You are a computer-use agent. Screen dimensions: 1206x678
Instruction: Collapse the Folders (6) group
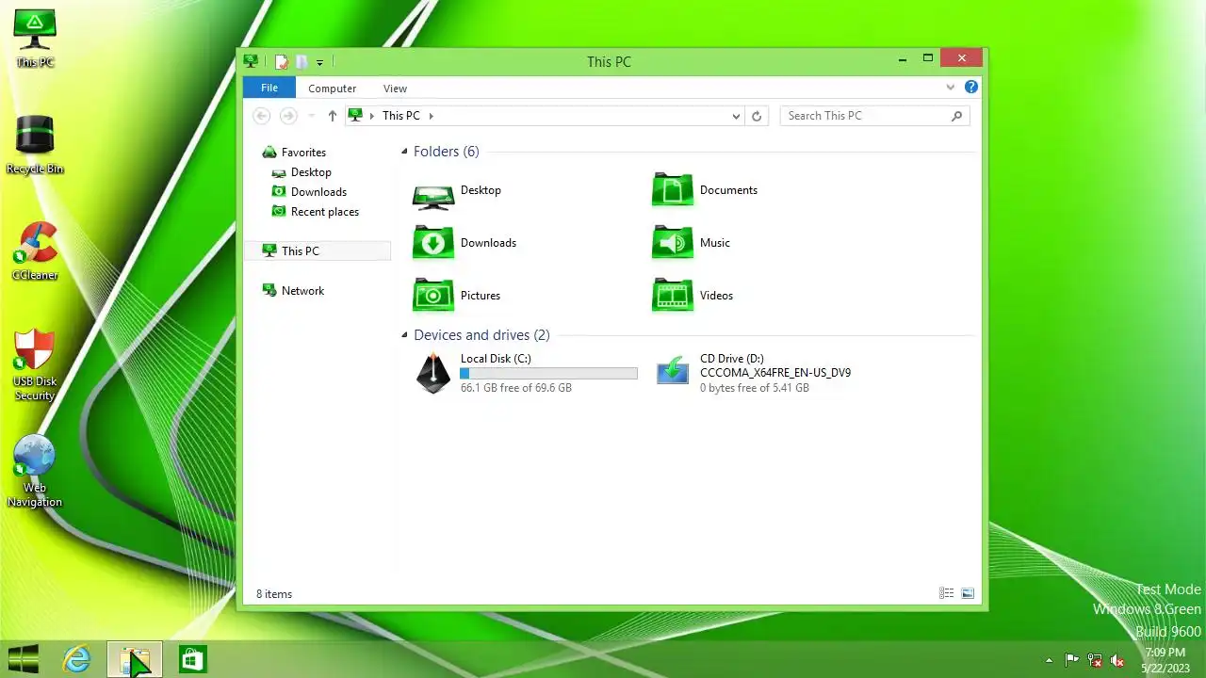tap(405, 152)
